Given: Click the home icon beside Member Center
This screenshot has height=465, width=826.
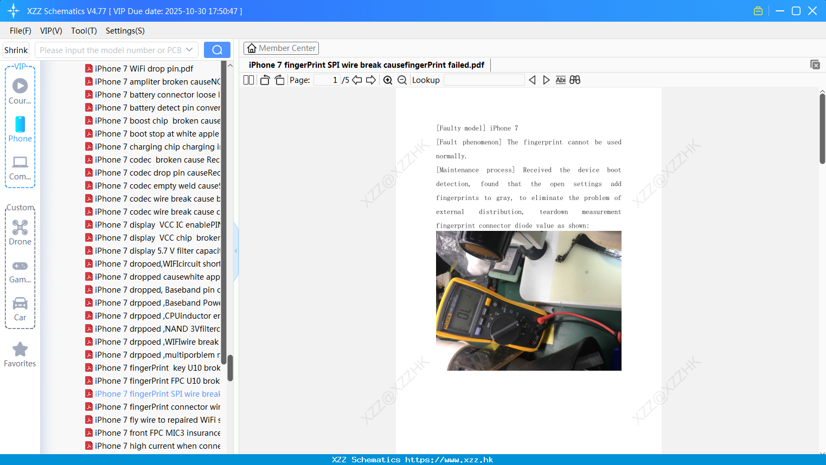Looking at the screenshot, I should tap(252, 48).
